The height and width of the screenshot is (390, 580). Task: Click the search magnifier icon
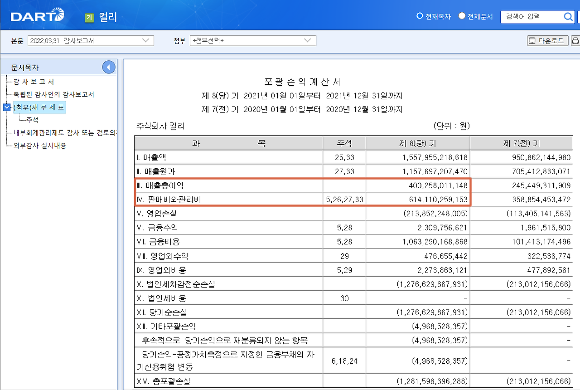(x=568, y=17)
